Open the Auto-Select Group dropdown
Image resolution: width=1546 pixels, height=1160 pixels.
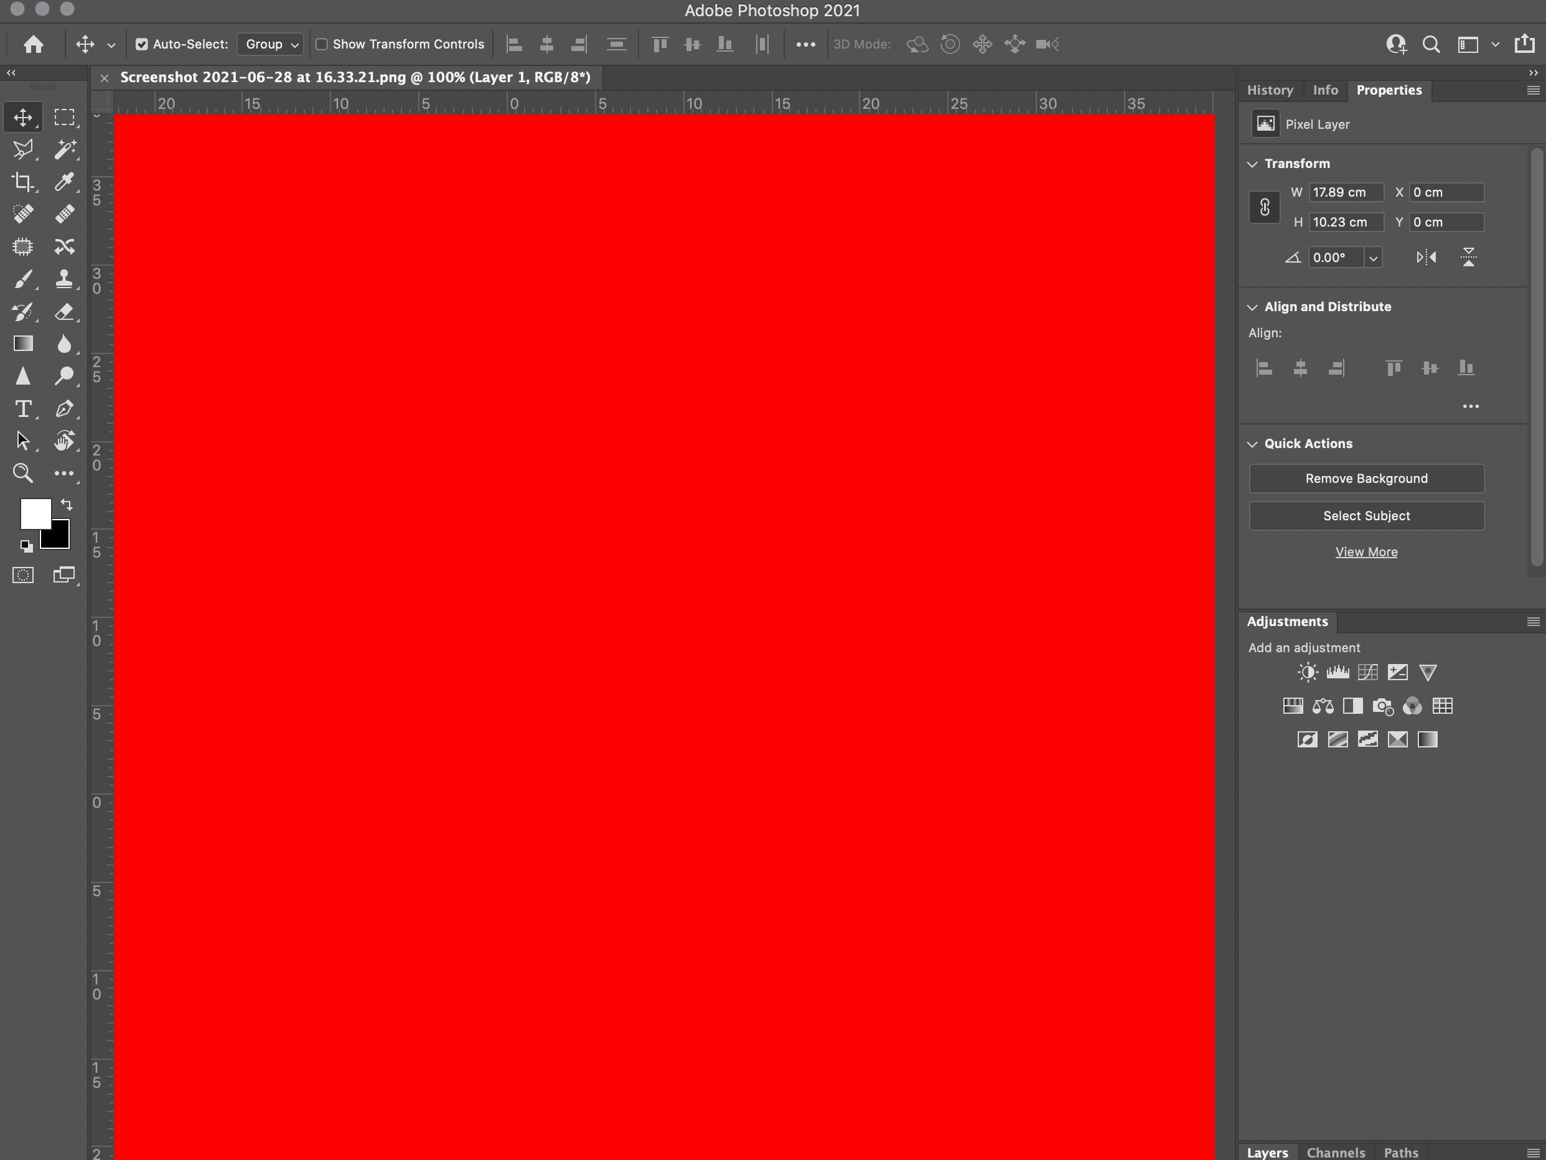pos(269,44)
